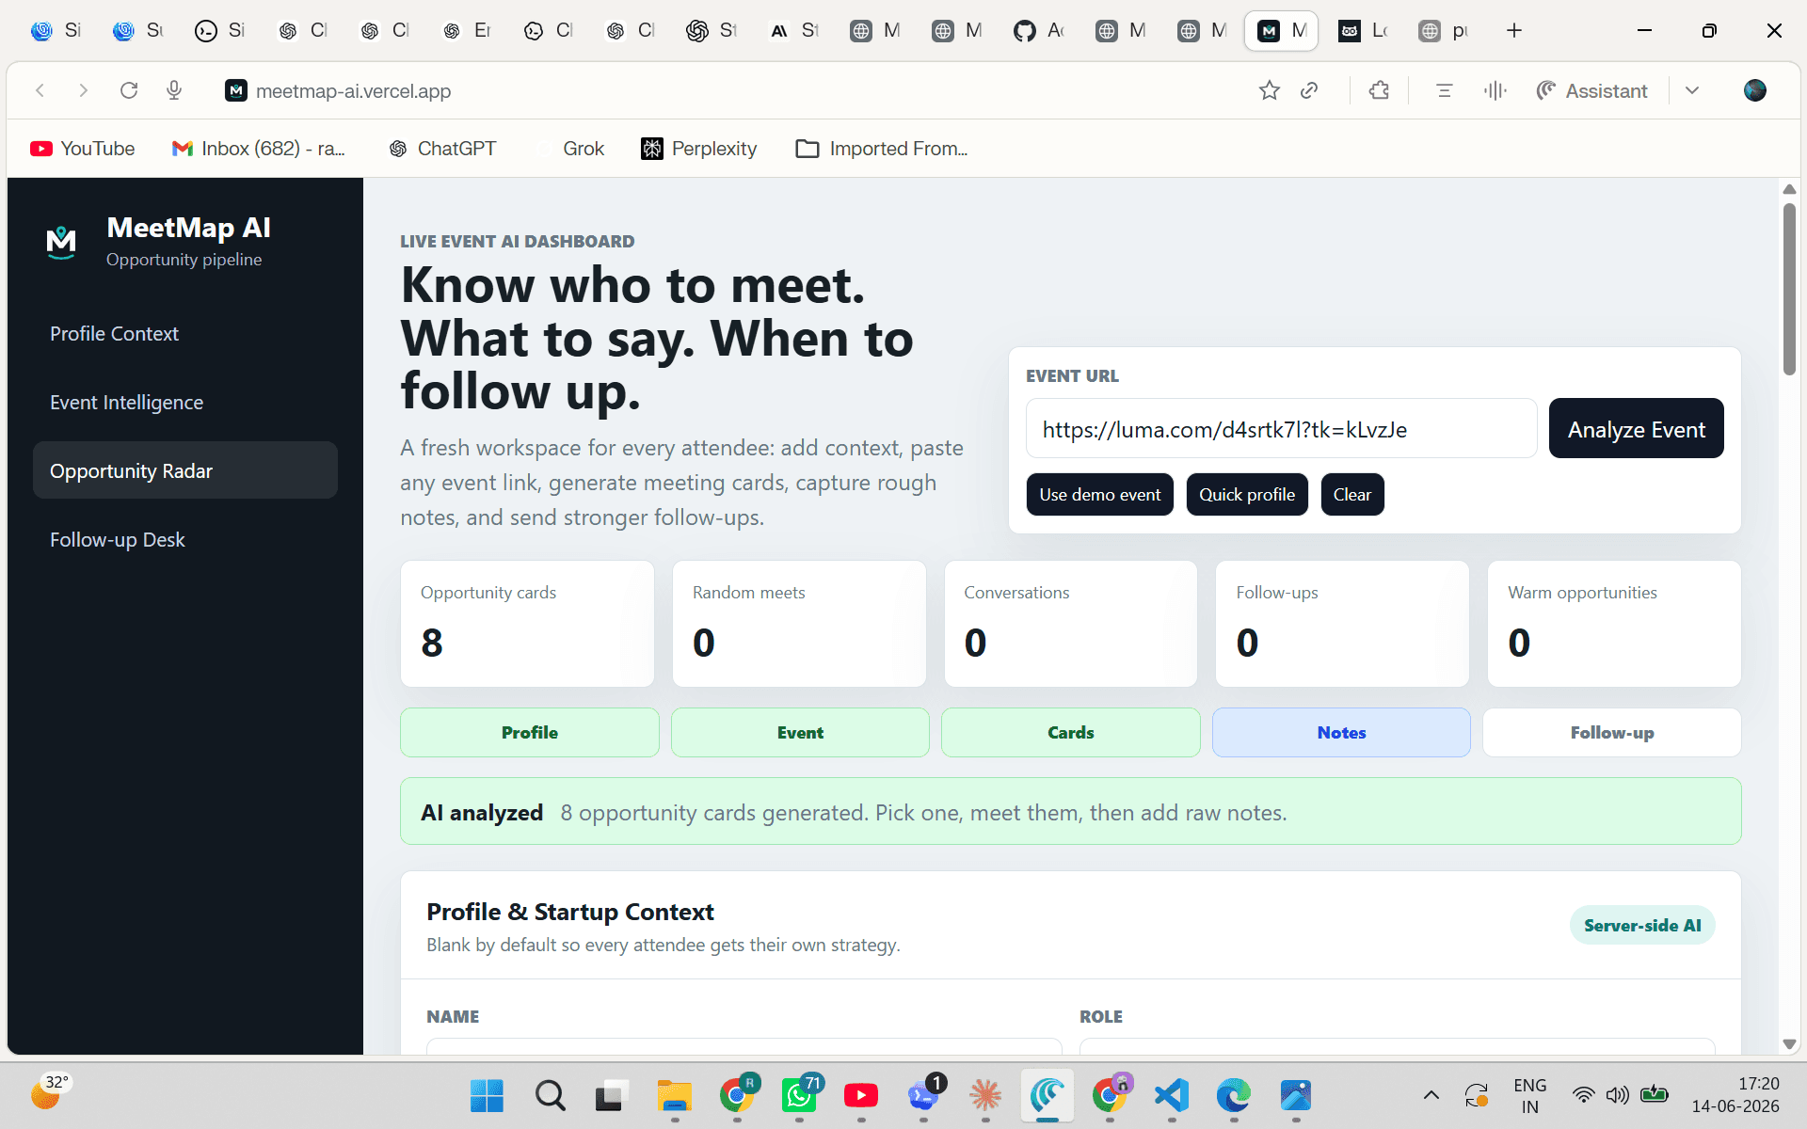Click the Quick profile button

click(x=1246, y=495)
